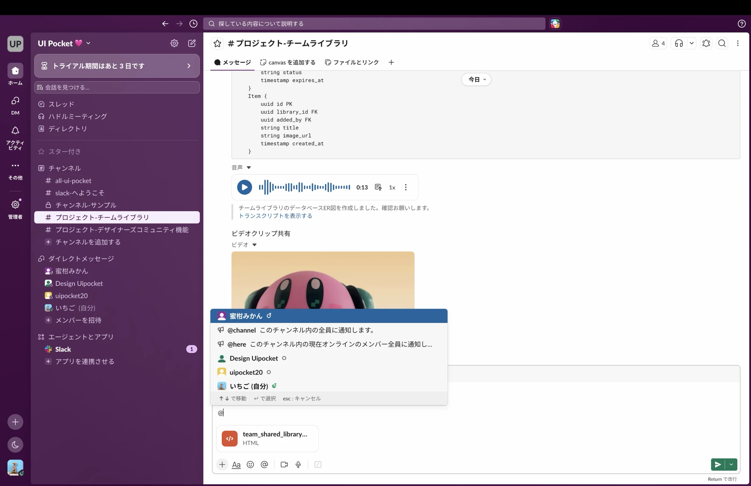
Task: Select uipocket20 in mention list
Action: point(329,372)
